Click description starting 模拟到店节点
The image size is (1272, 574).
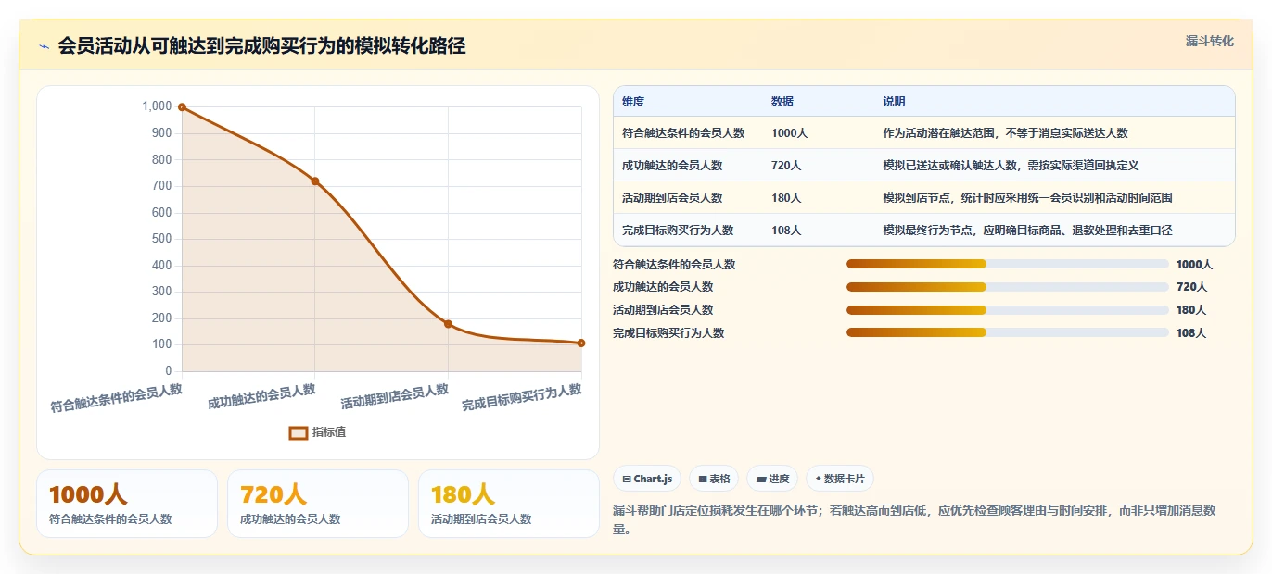coord(1027,198)
